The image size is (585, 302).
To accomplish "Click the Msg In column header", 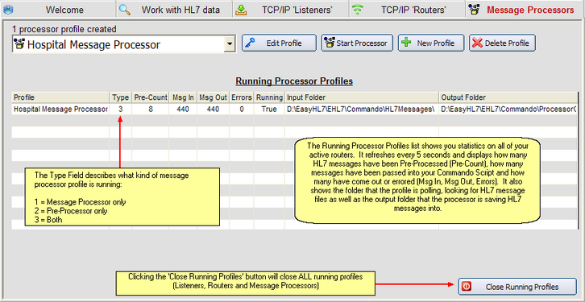I will tap(183, 97).
